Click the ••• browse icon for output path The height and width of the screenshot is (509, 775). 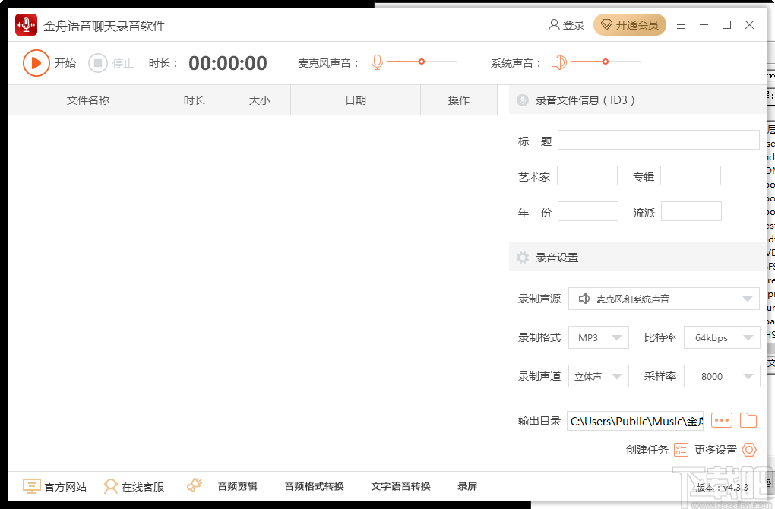click(x=721, y=420)
